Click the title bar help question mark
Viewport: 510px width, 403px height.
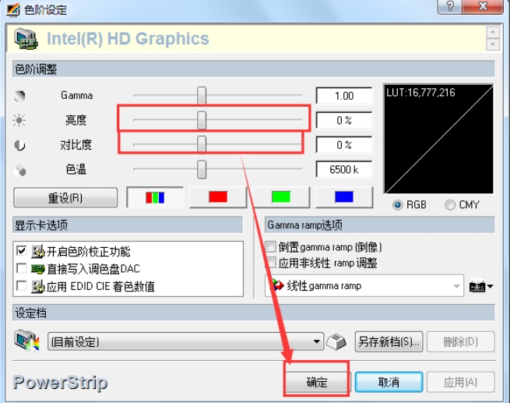tap(450, 6)
